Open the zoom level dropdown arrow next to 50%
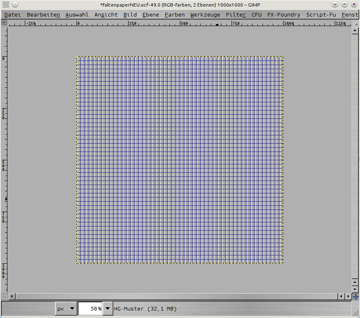Screen dimensions: 360x318 [108, 308]
